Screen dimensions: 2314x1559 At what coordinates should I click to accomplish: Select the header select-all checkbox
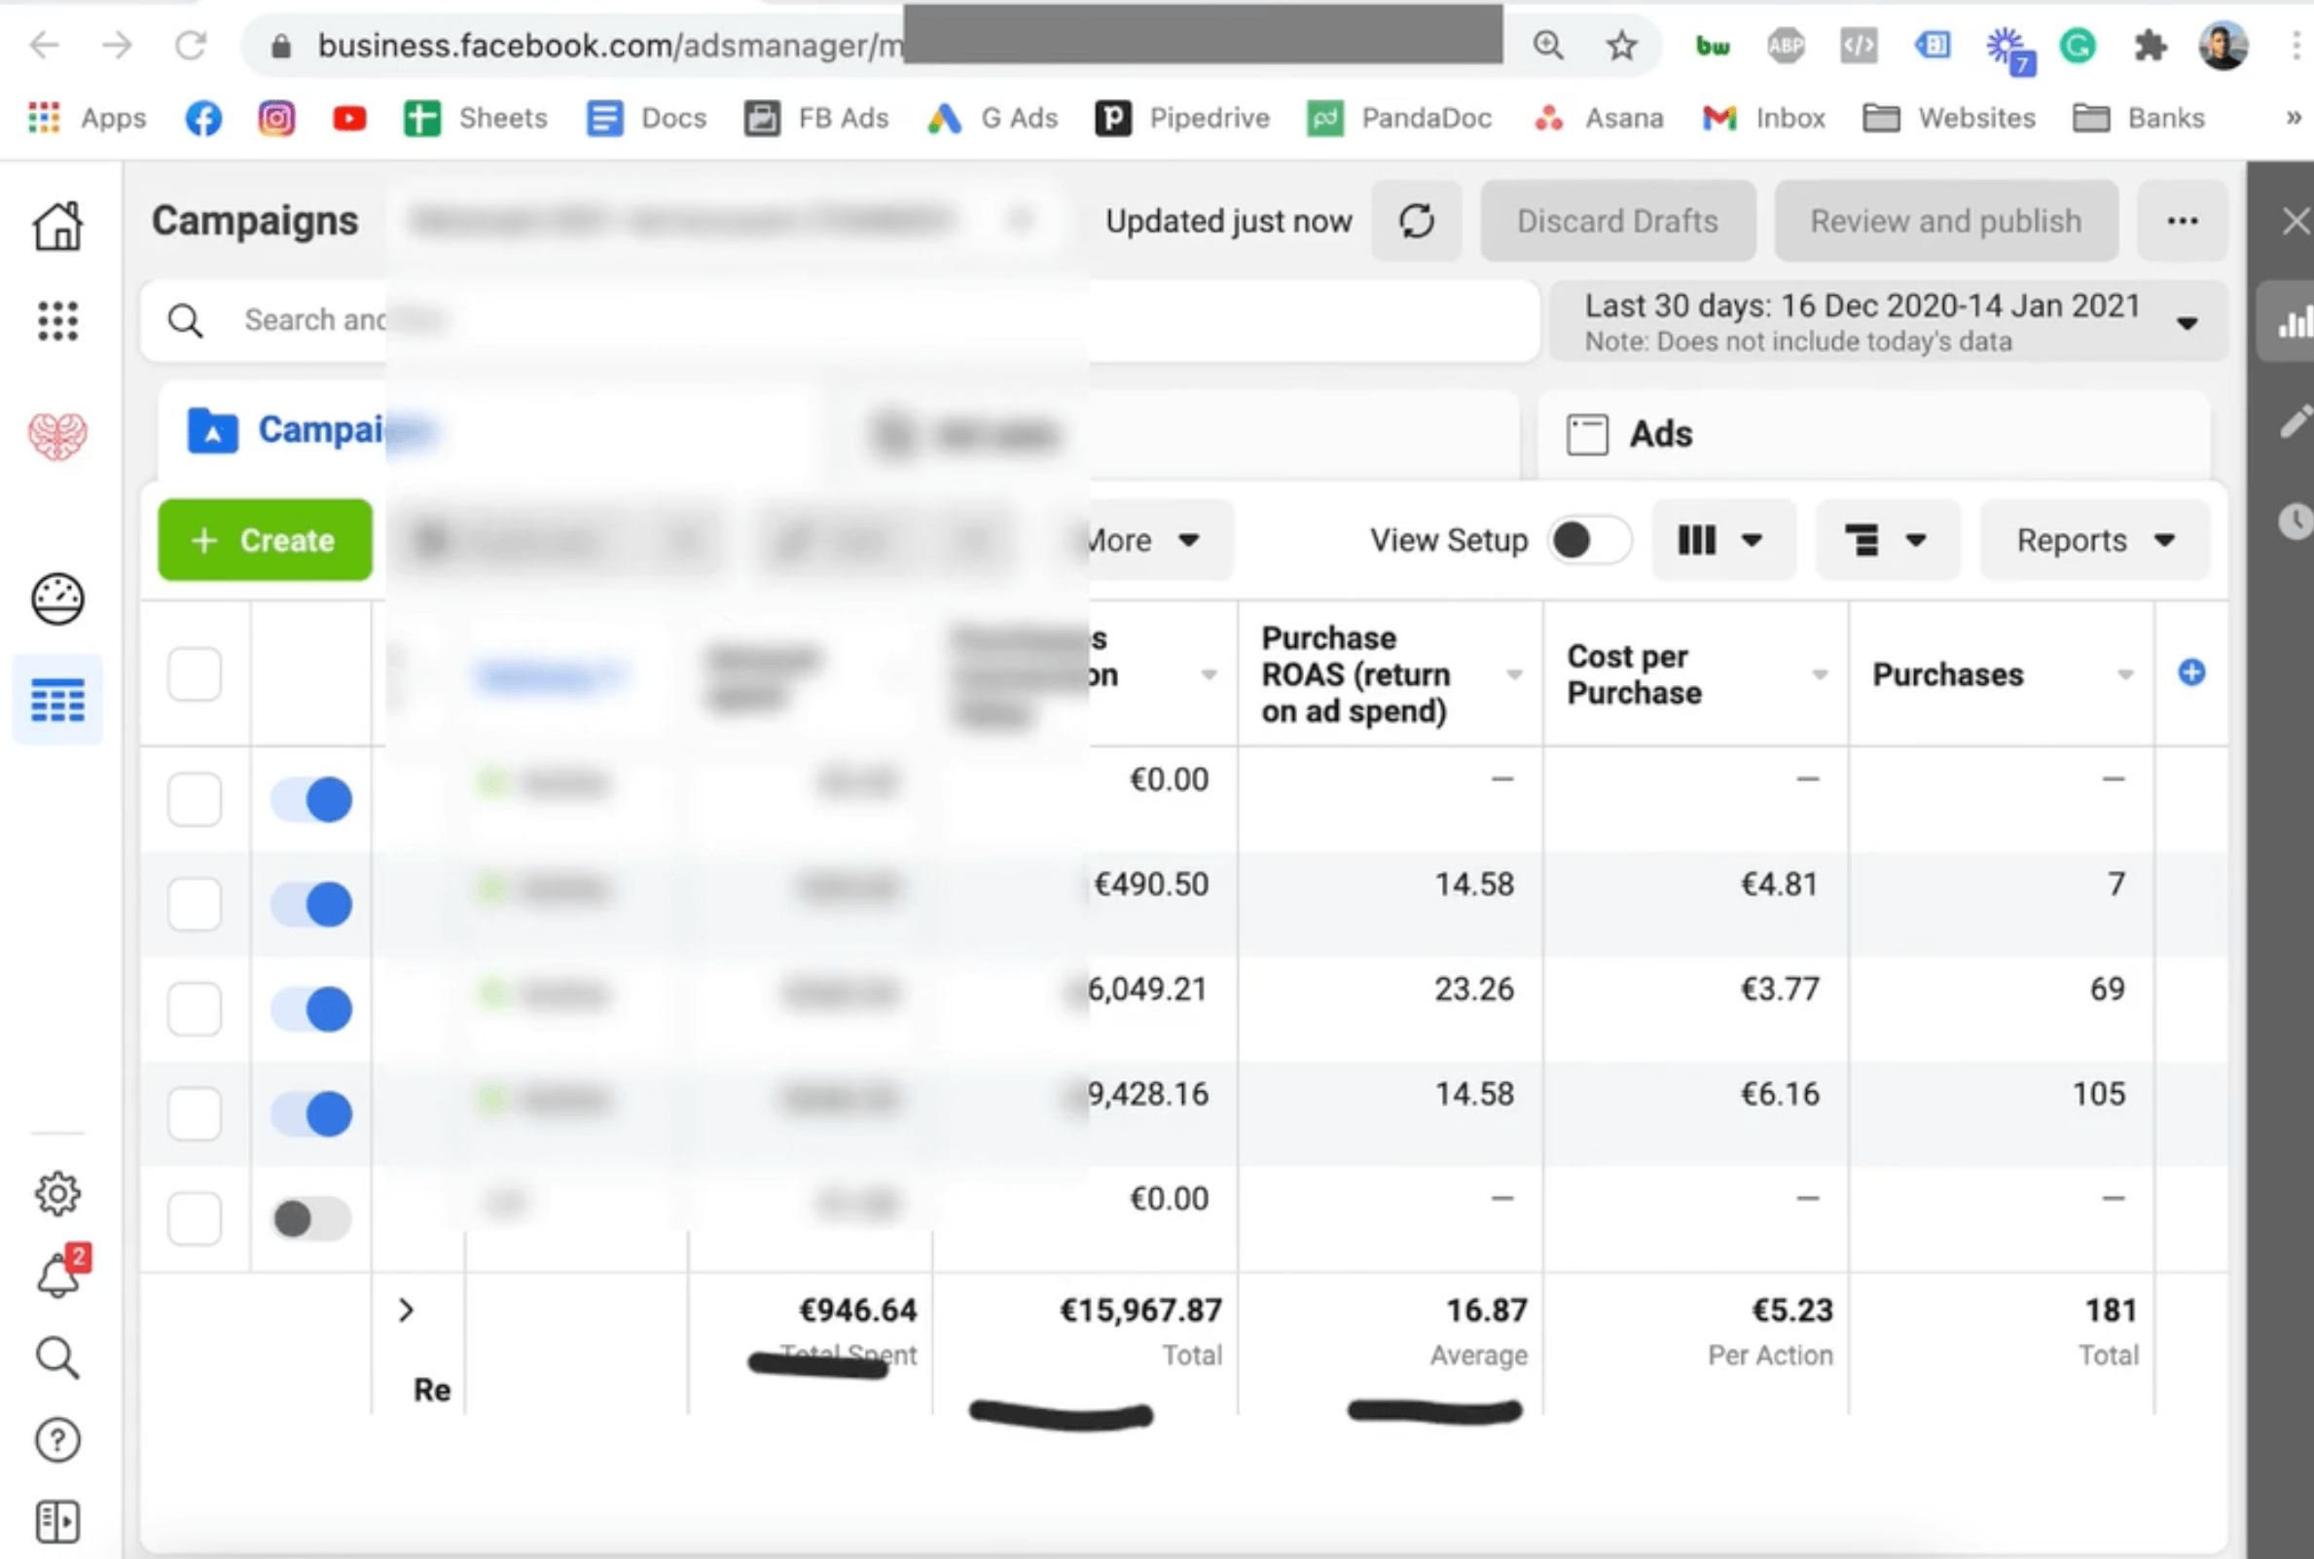195,674
